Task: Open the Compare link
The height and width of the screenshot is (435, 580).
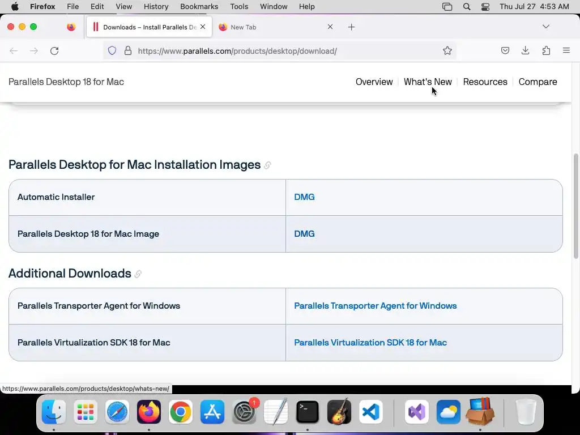Action: click(x=538, y=82)
